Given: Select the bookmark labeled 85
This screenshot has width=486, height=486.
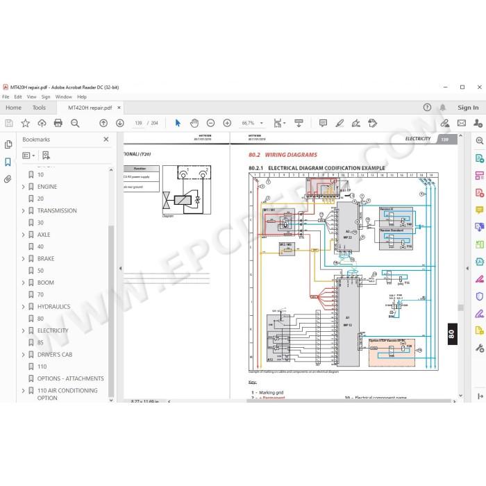Looking at the screenshot, I should pyautogui.click(x=40, y=342).
